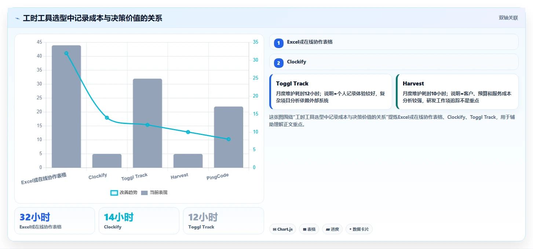
Task: Toggle the 改善趋势 legend swatch
Action: [114, 193]
